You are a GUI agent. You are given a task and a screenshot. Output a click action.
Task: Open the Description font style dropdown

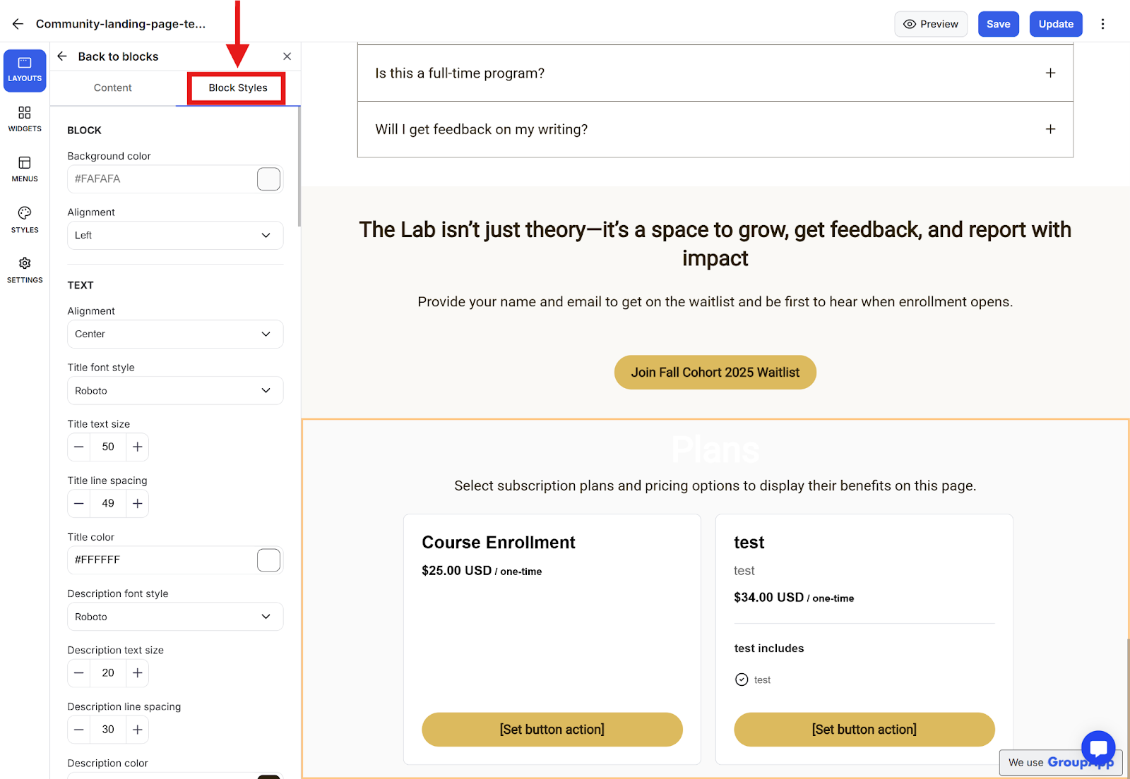click(x=175, y=617)
